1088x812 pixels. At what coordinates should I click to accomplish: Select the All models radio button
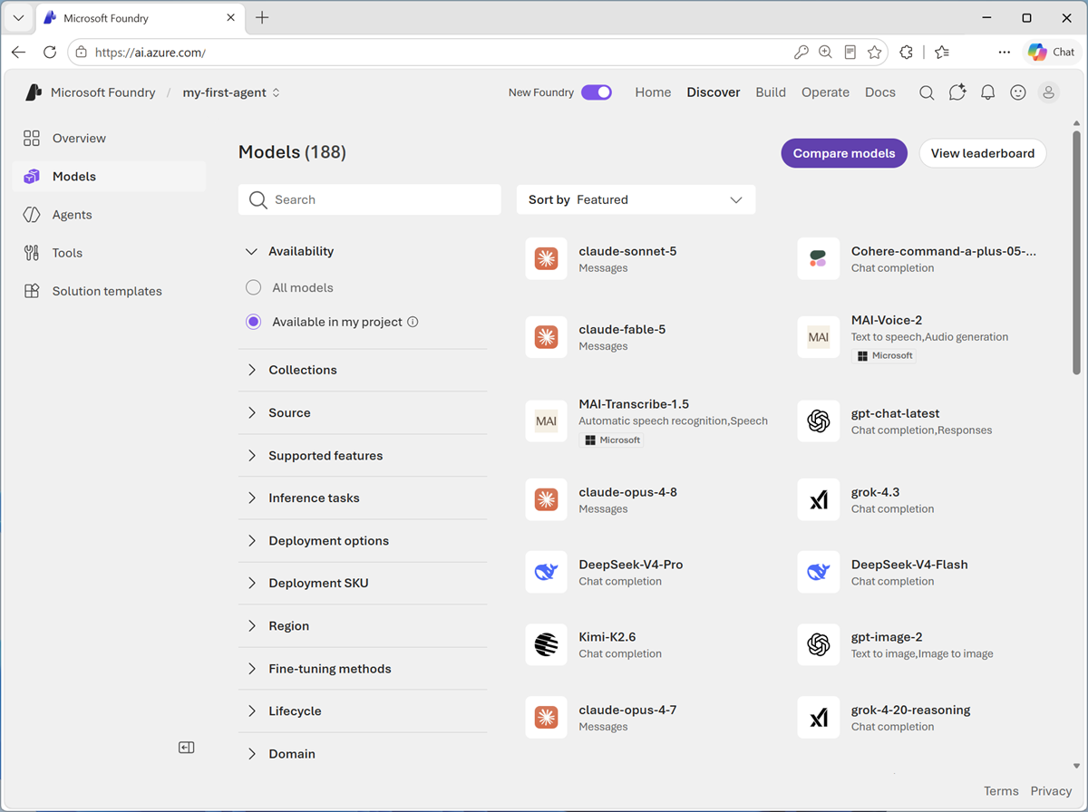(x=254, y=287)
